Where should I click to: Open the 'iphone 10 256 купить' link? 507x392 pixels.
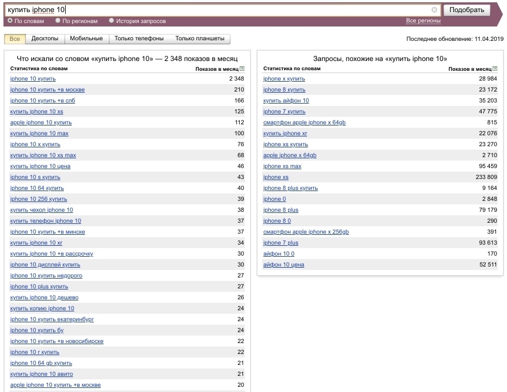point(39,199)
